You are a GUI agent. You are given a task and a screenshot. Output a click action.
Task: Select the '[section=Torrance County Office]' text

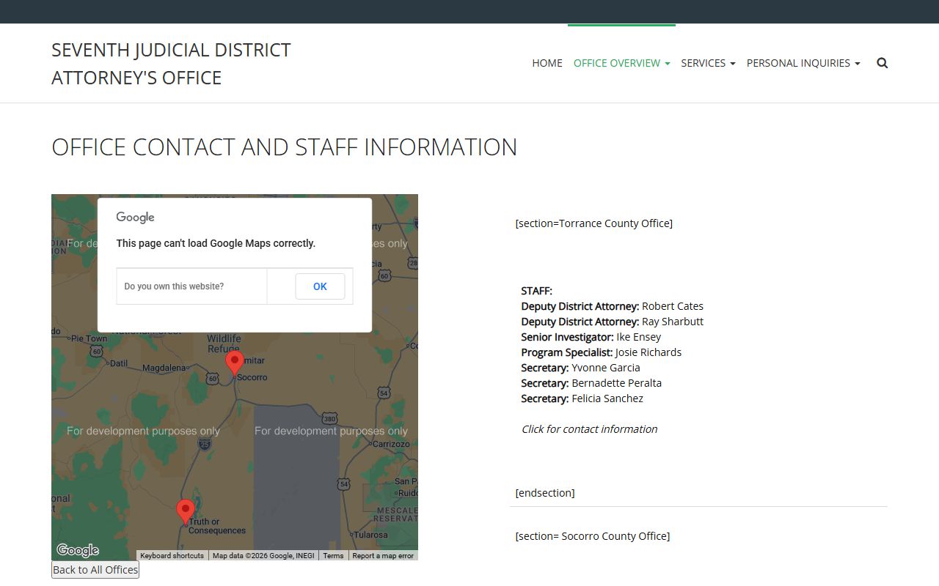point(594,223)
